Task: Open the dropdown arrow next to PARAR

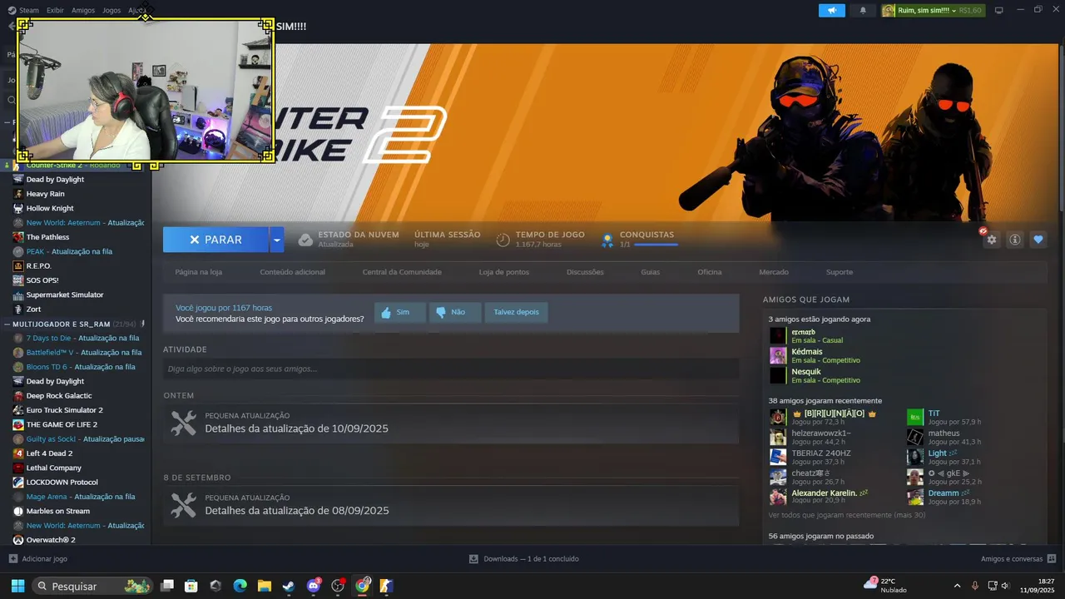Action: (x=276, y=240)
